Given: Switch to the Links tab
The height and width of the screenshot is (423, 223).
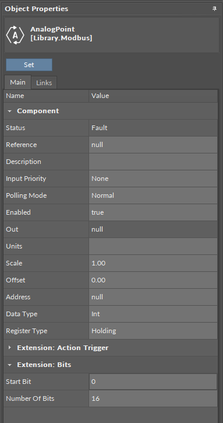Looking at the screenshot, I should (x=44, y=82).
